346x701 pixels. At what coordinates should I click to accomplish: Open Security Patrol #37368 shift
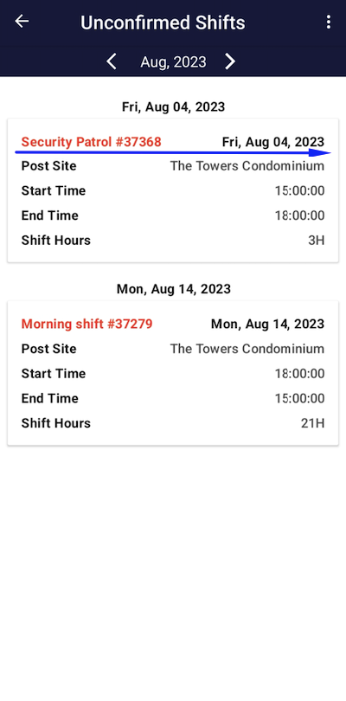(91, 142)
